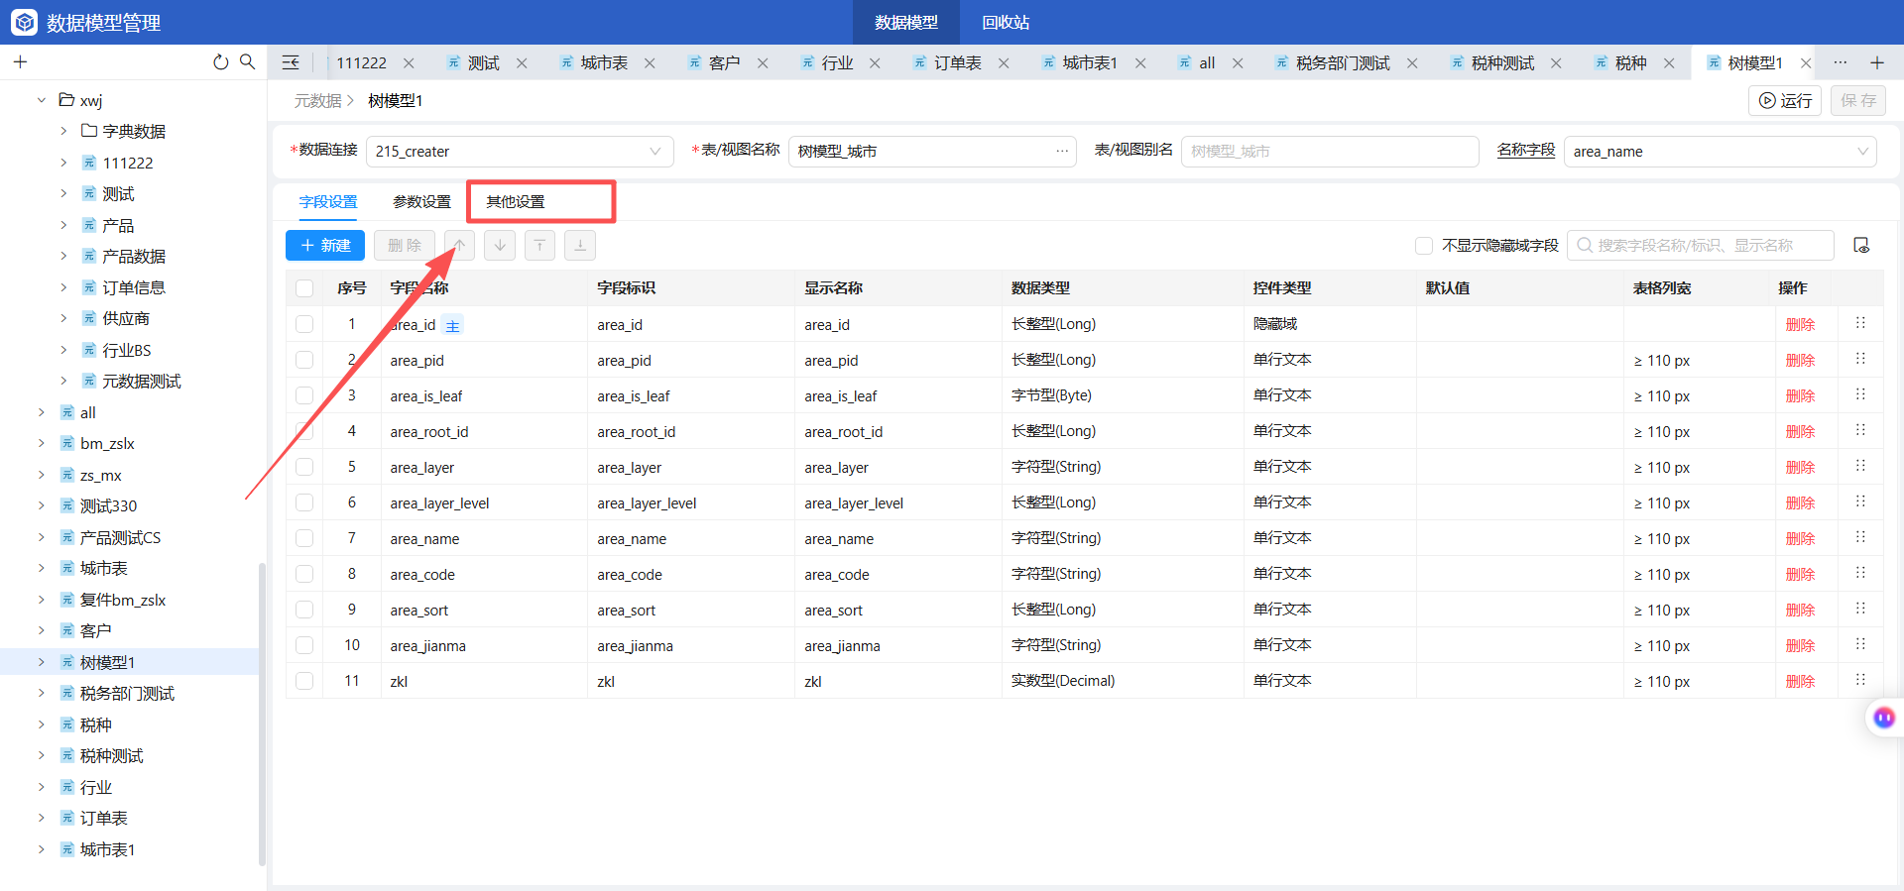Viewport: 1904px width, 891px height.
Task: Add a new tab with plus icon
Action: [1877, 62]
